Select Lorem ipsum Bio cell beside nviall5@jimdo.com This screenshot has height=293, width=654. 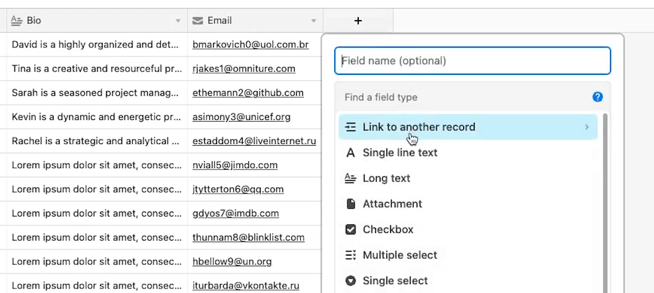tap(97, 165)
